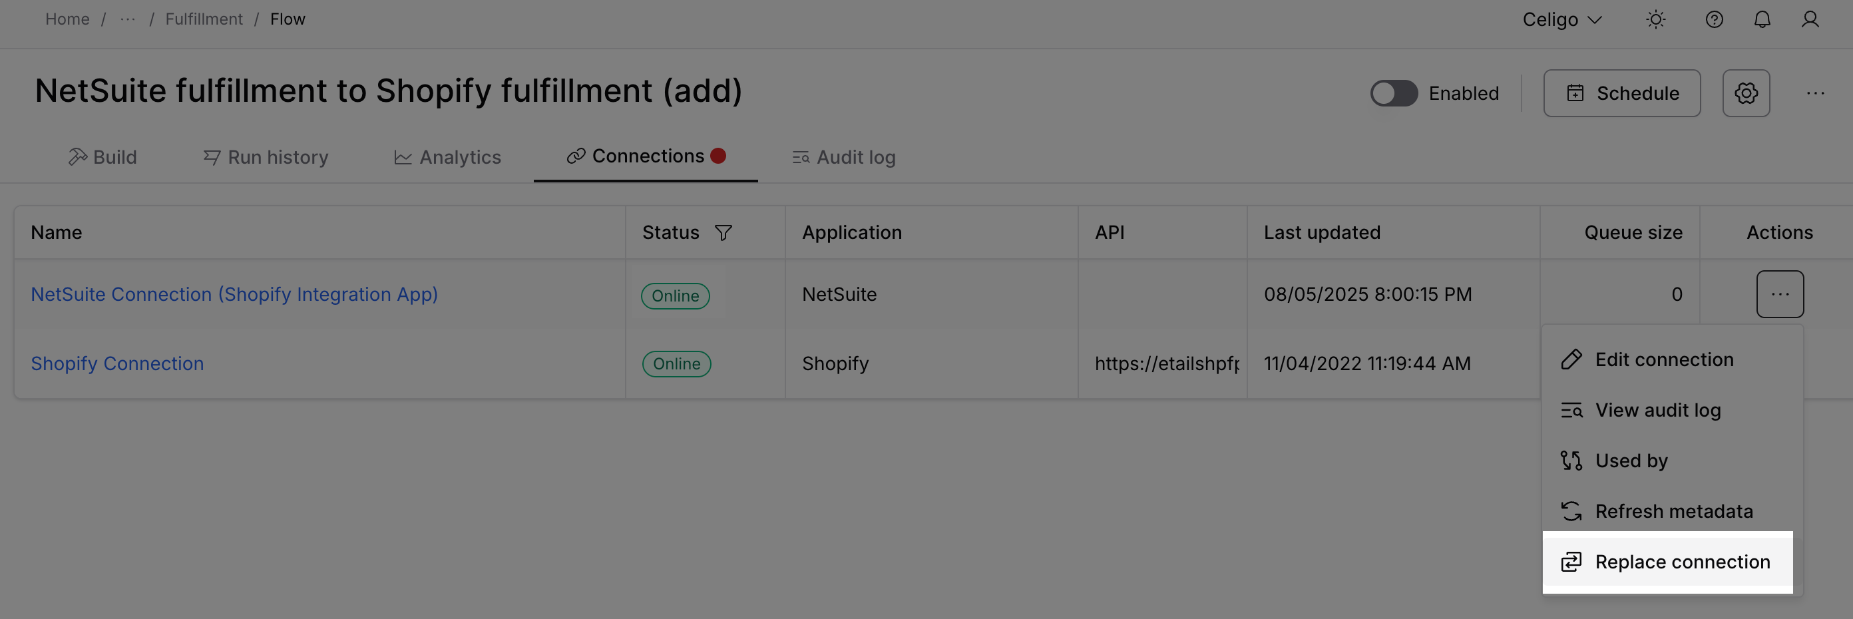Click Online status badge in Shopify row
Viewport: 1853px width, 619px height.
(x=676, y=364)
